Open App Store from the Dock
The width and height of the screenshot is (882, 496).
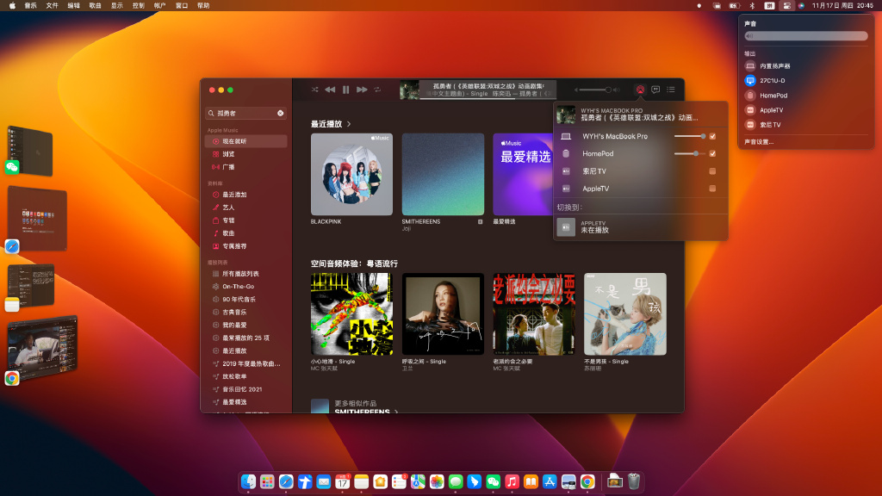550,481
